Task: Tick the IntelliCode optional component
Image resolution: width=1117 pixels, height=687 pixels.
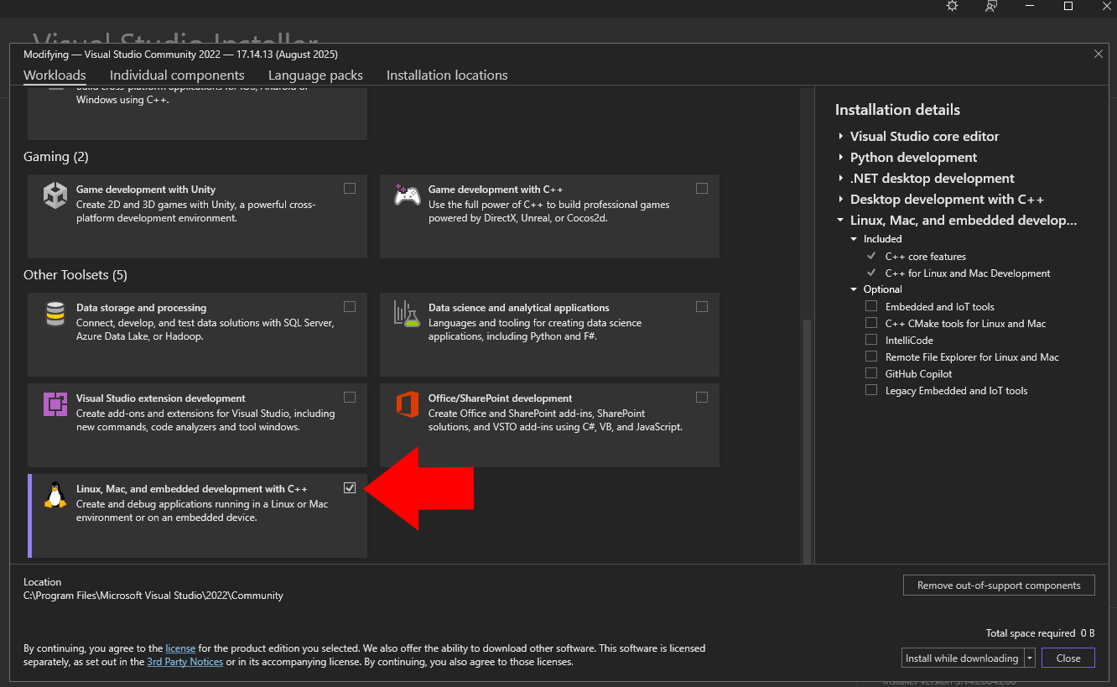Action: pos(871,340)
